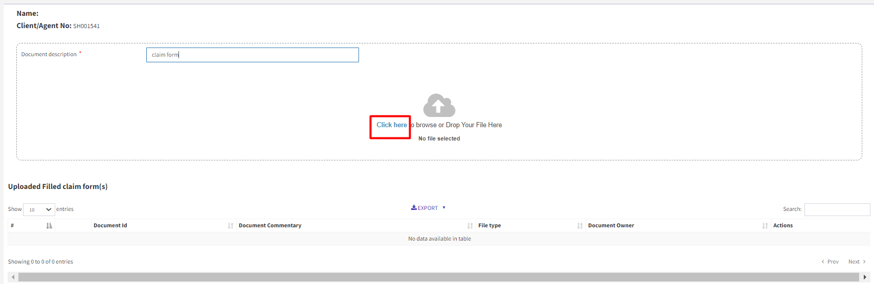This screenshot has height=284, width=874.
Task: Click the 'Drop Your File Here' text
Action: [x=474, y=125]
